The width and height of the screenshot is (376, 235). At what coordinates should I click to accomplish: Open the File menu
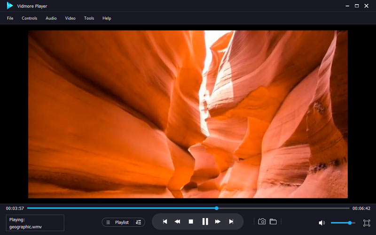click(x=10, y=18)
